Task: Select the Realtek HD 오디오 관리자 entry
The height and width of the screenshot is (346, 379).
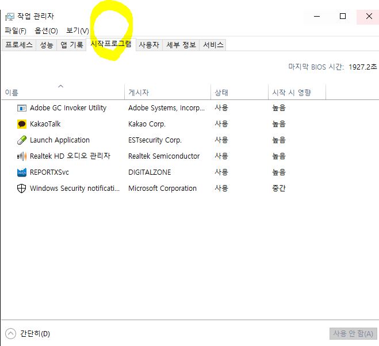Action: pyautogui.click(x=70, y=156)
